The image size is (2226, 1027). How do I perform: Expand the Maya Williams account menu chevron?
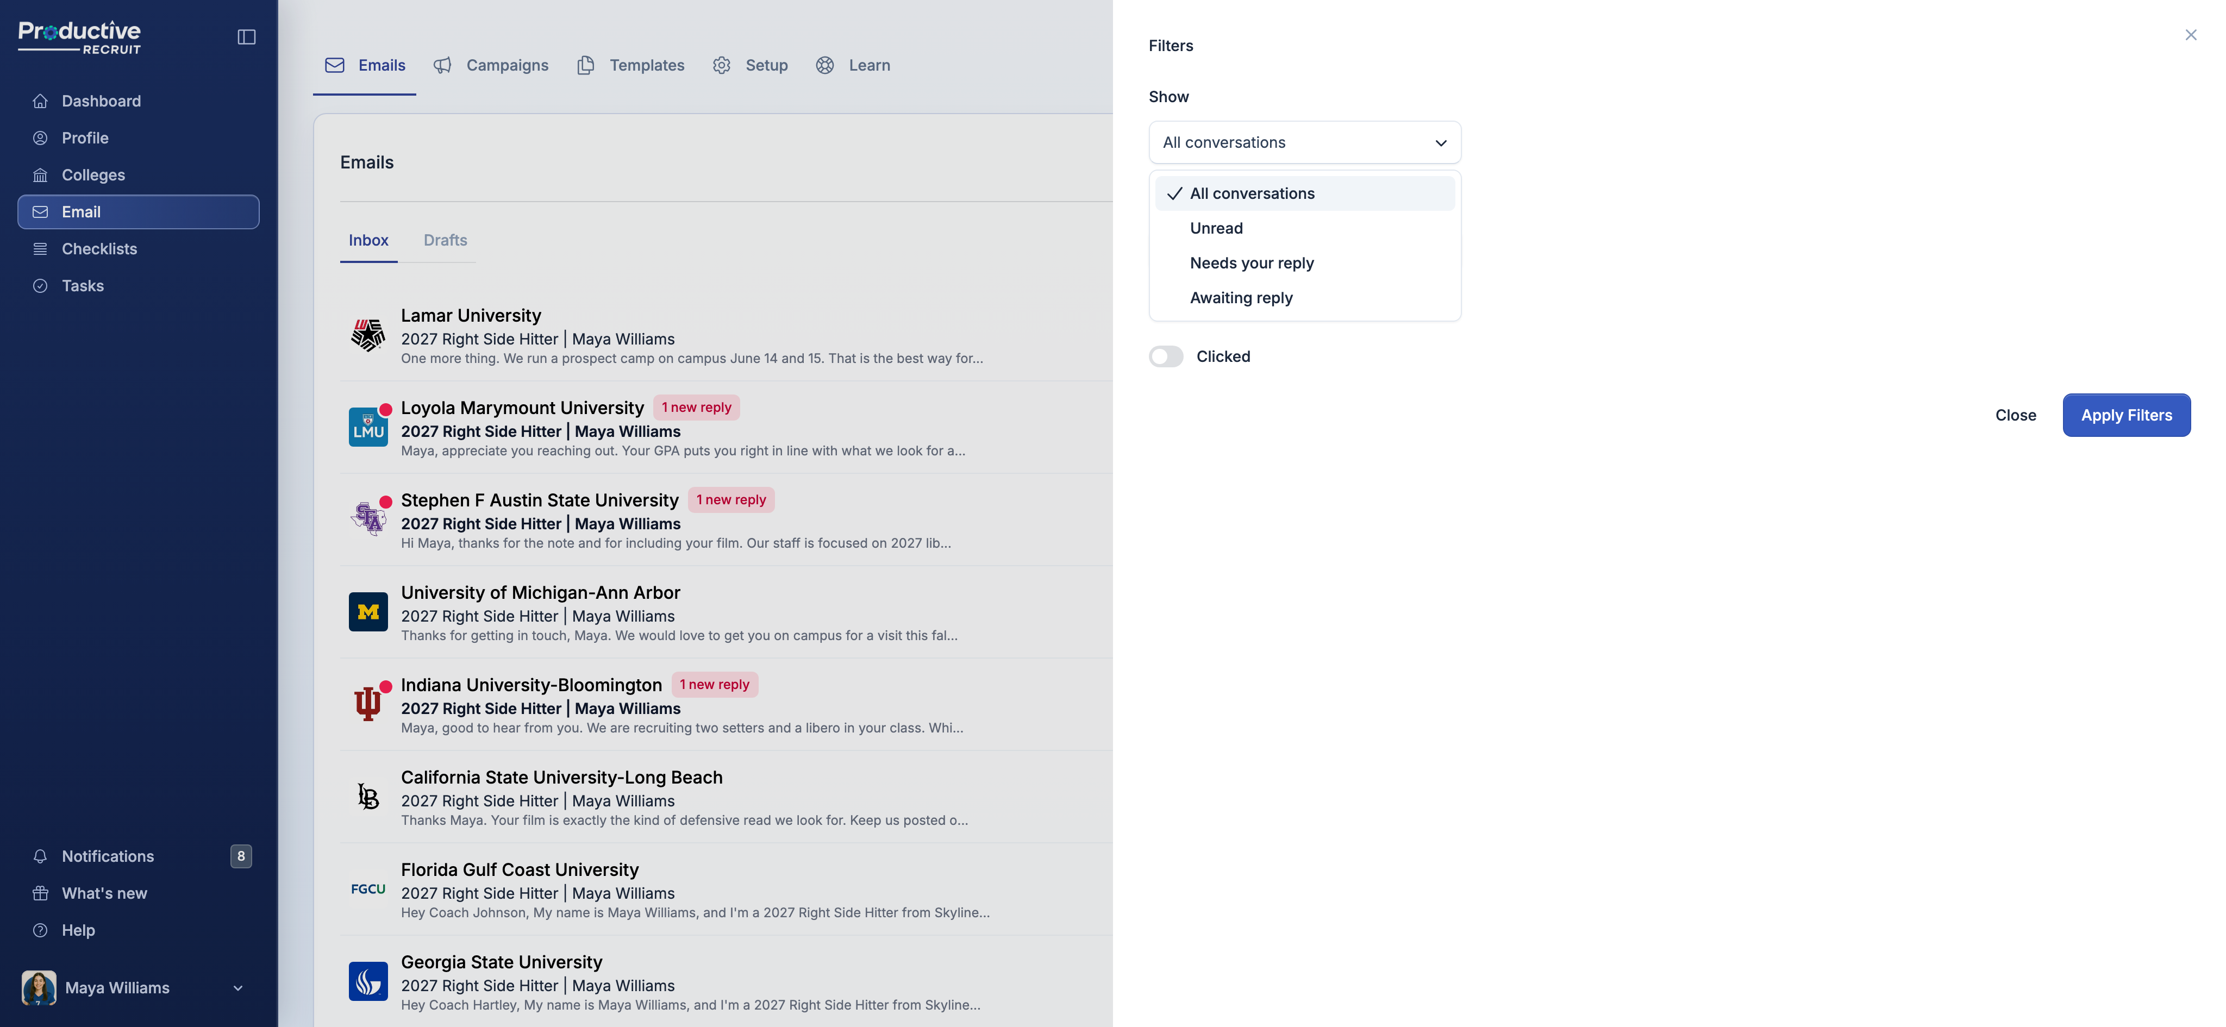point(237,988)
